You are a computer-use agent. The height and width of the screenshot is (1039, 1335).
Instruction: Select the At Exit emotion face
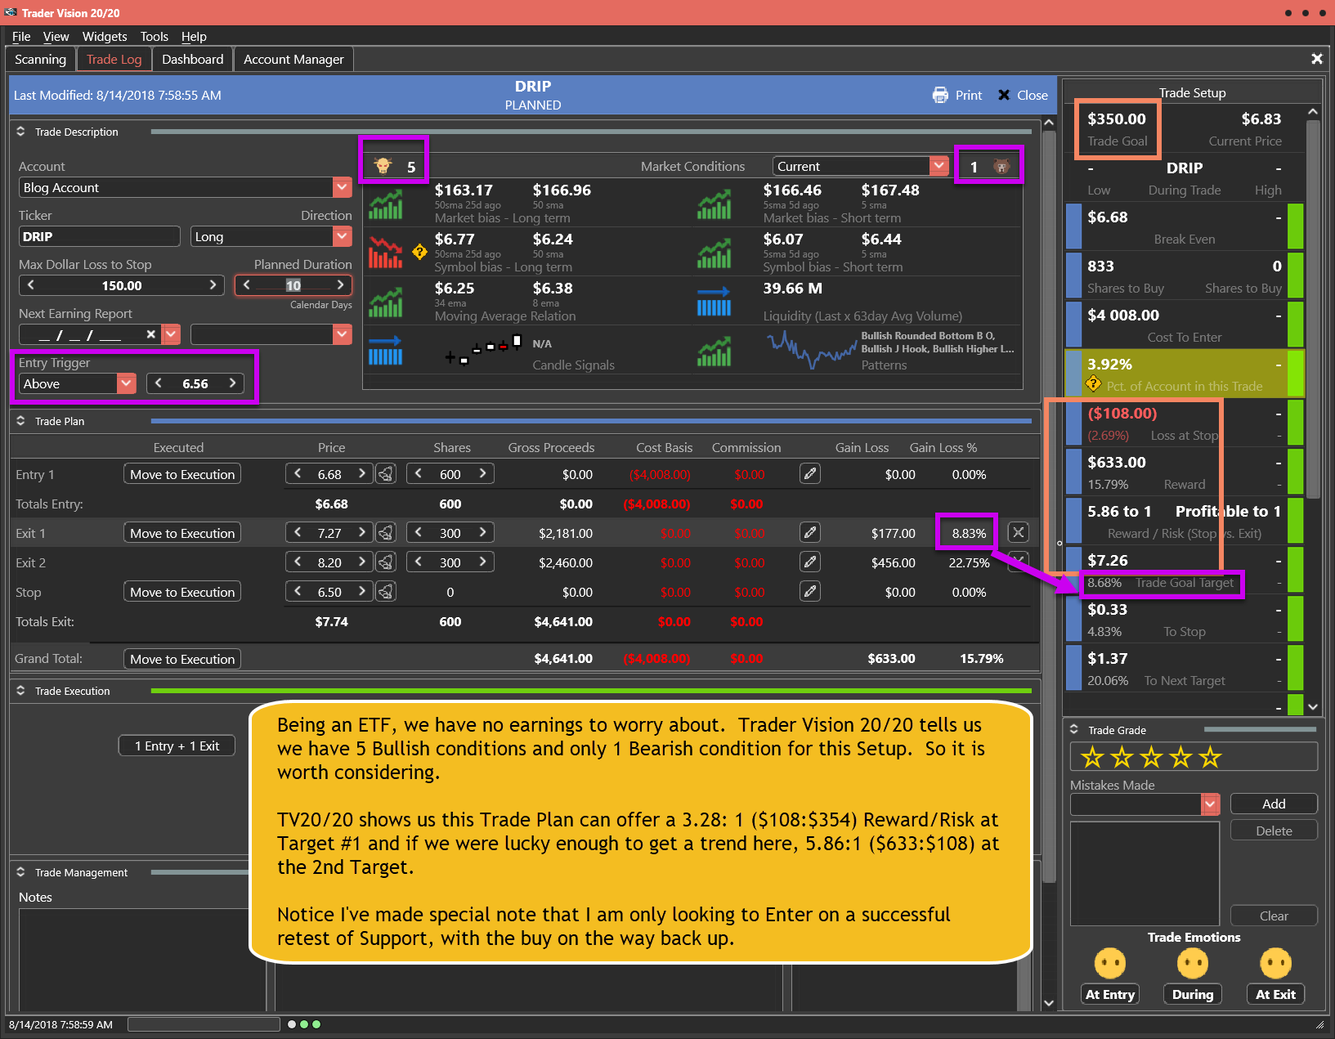click(1275, 963)
